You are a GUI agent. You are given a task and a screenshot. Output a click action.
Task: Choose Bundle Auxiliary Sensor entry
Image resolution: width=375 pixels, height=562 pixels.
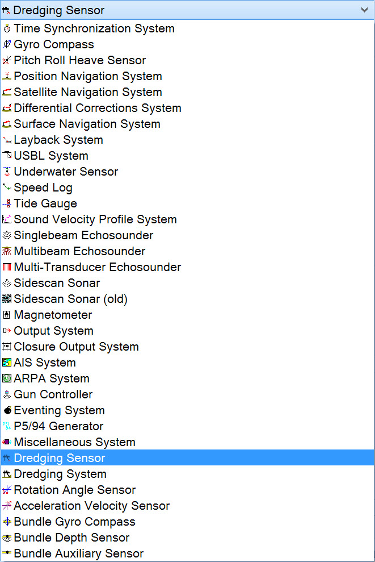click(x=79, y=553)
